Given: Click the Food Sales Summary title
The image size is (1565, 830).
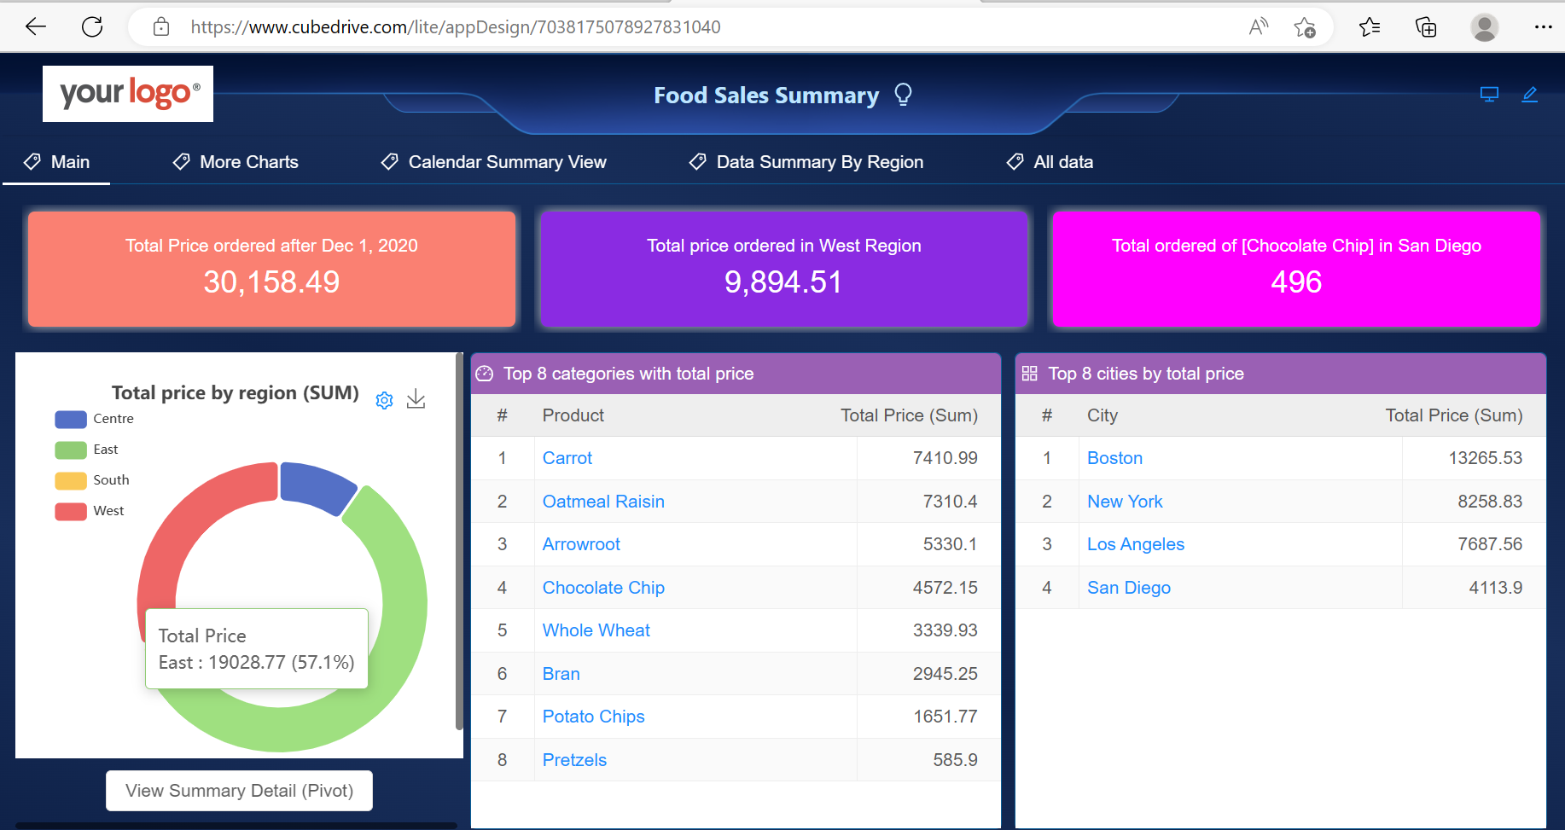Looking at the screenshot, I should pos(766,95).
